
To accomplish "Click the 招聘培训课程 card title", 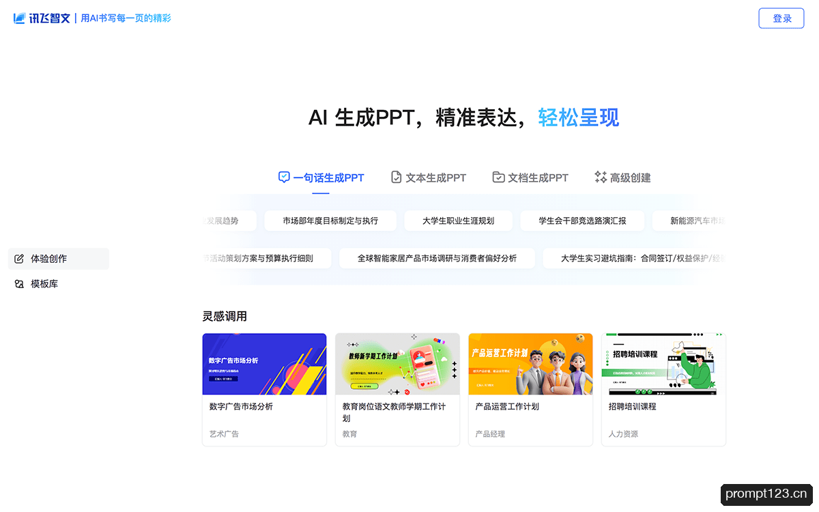I will tap(632, 406).
